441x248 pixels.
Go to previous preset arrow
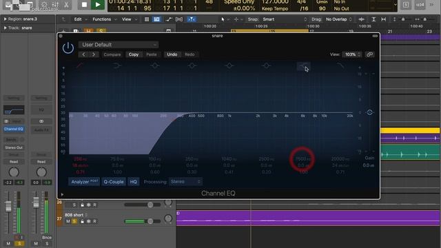coord(83,54)
